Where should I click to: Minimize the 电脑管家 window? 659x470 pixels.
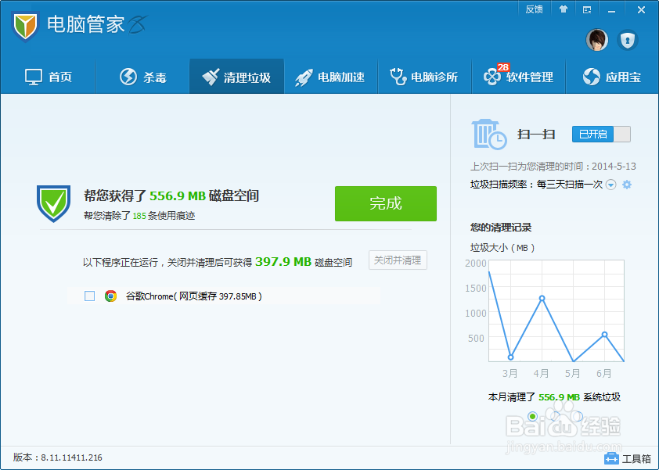611,10
